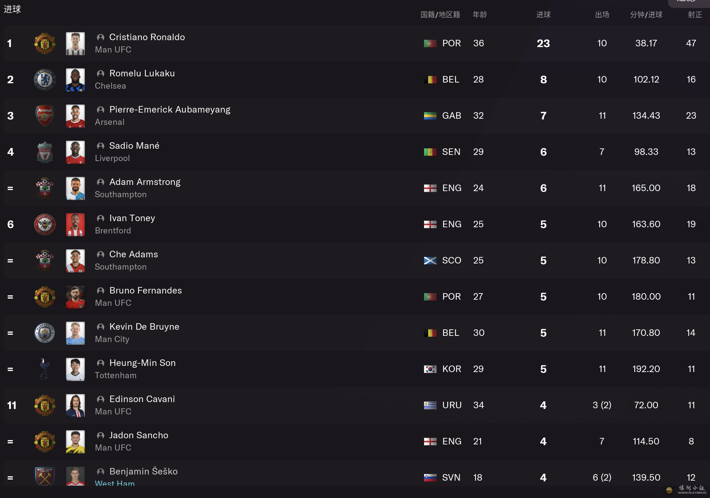Click the 国籍/地区籍 column header

click(x=440, y=14)
